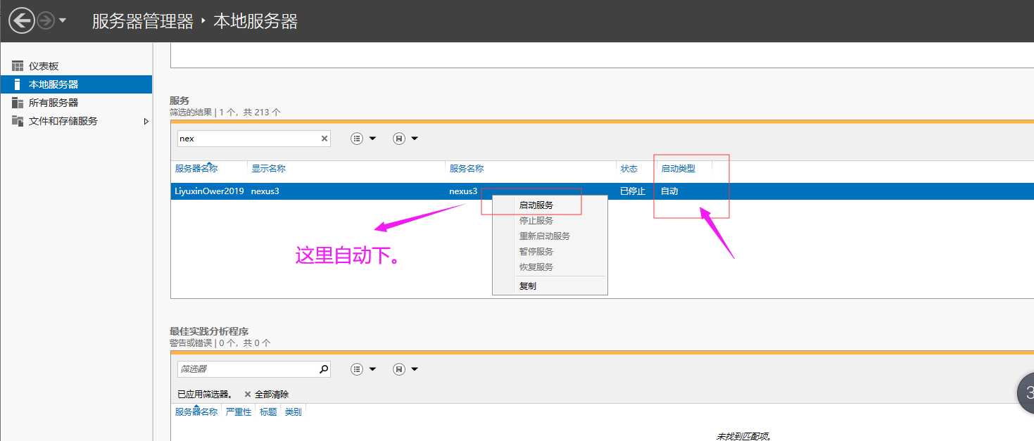Sort services by 启动类型 column

[678, 169]
